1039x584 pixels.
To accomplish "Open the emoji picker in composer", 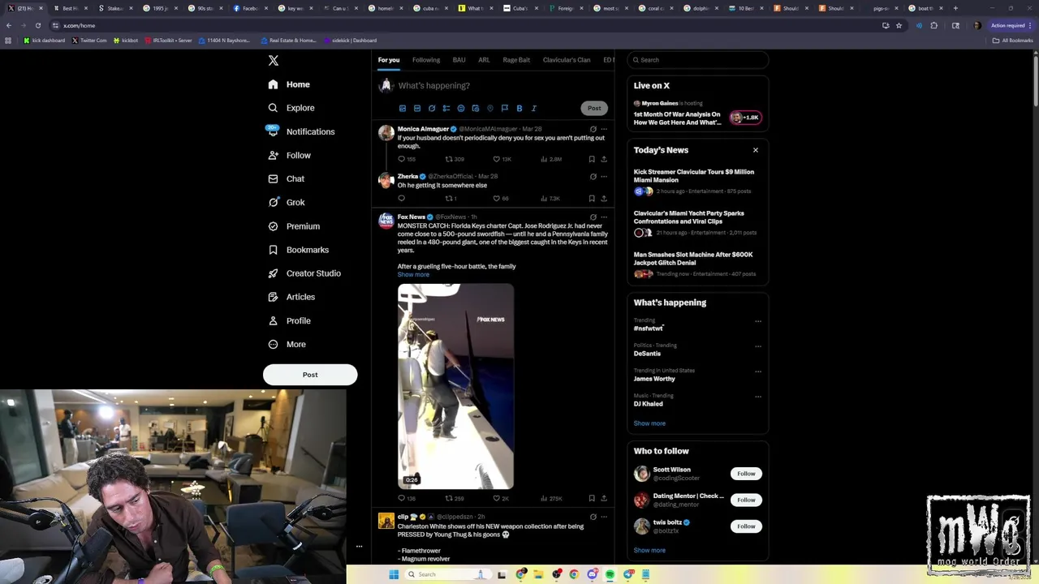I will coord(461,108).
